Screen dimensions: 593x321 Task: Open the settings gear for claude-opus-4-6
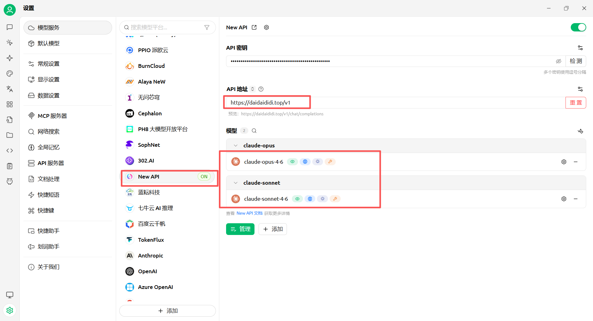tap(564, 162)
